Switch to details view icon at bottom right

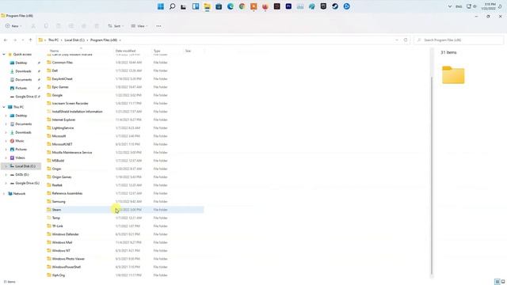(497, 282)
